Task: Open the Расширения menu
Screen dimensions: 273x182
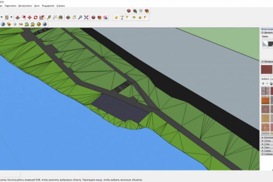Action: click(48, 6)
